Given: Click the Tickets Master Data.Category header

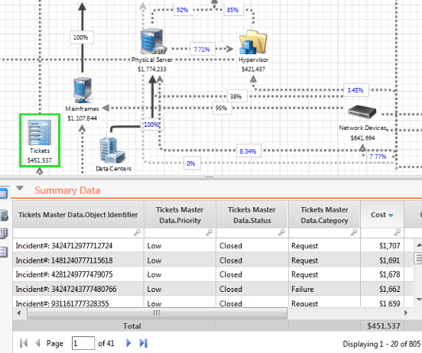Looking at the screenshot, I should [x=324, y=215].
